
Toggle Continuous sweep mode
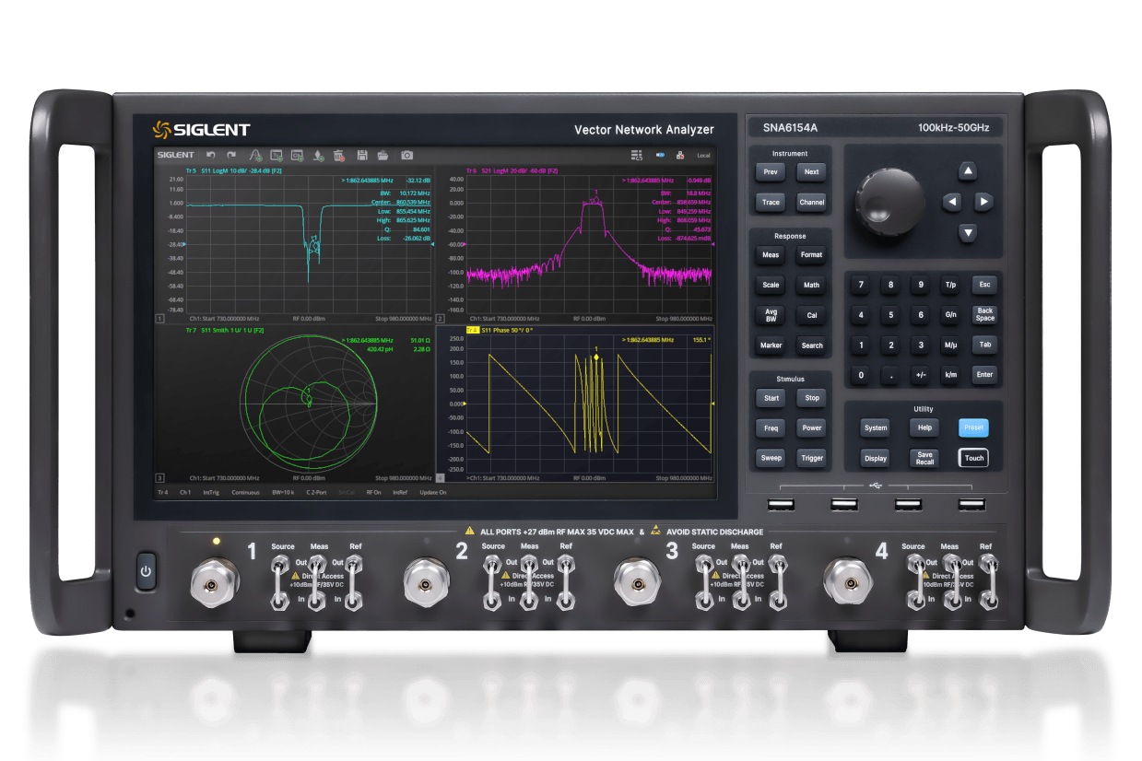click(x=245, y=492)
